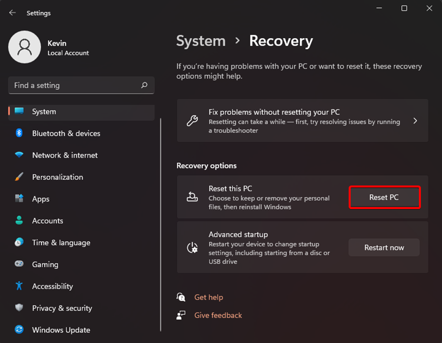The width and height of the screenshot is (442, 343).
Task: Click the Gaming controller icon
Action: 19,264
